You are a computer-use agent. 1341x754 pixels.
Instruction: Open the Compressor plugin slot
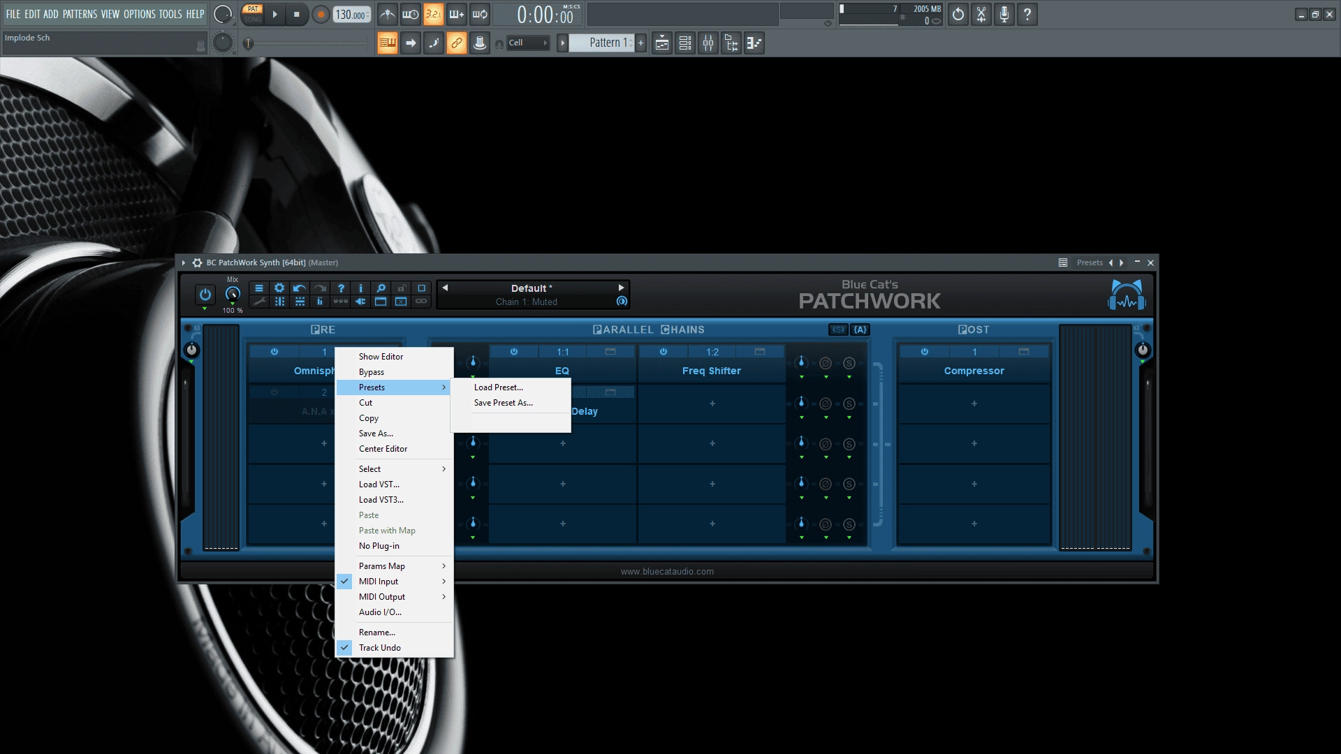974,371
